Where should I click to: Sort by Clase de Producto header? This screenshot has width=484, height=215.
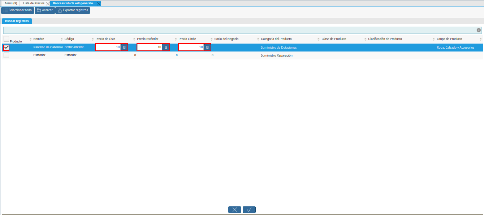pyautogui.click(x=334, y=39)
